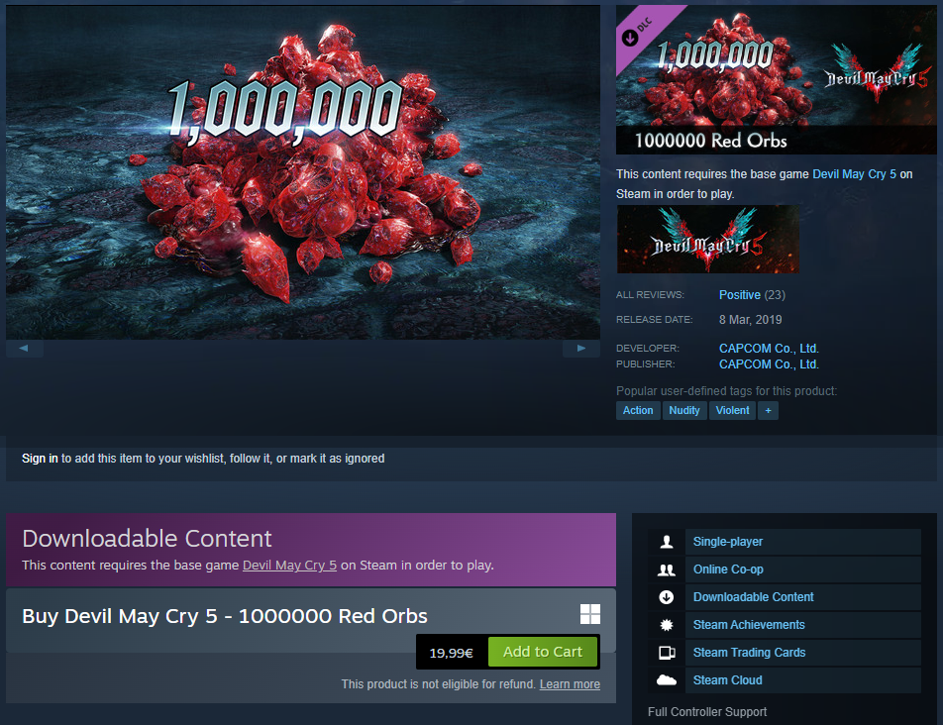Open the Devil May Cry 5 base game thumbnail
This screenshot has width=943, height=725.
[708, 240]
